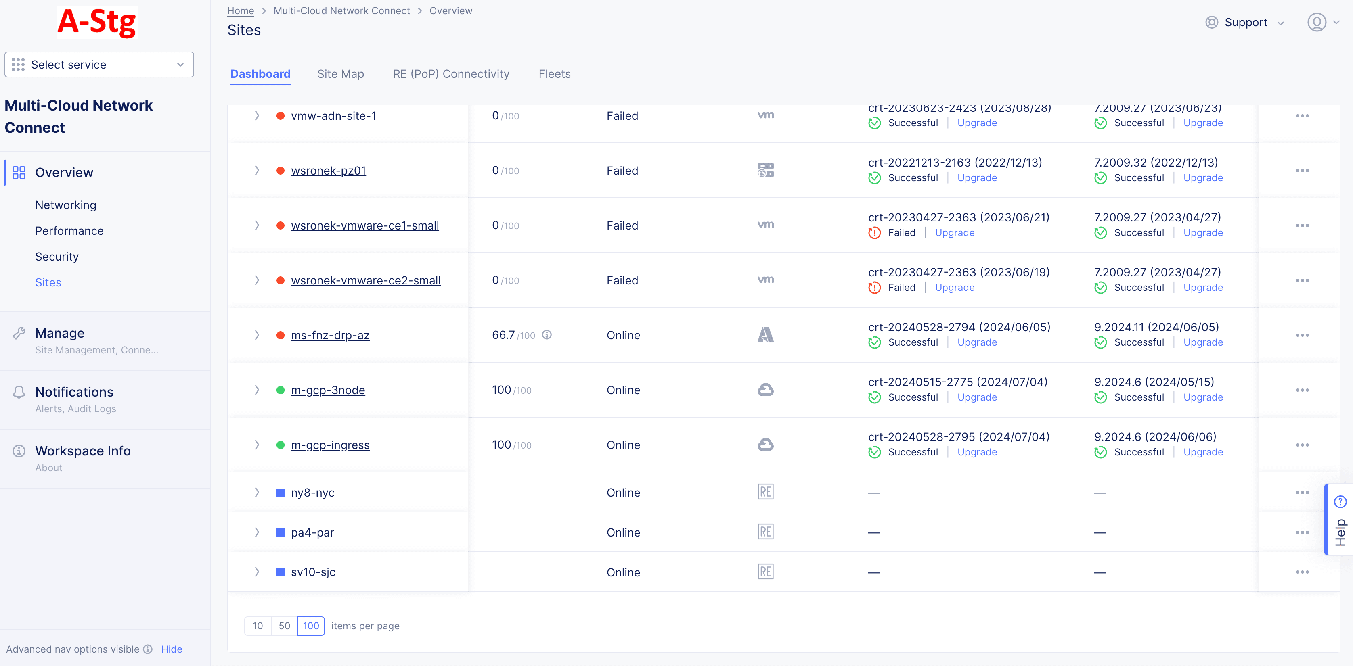
Task: Upgrade failed OS for wsronek-vmware-ce2-small
Action: 954,288
